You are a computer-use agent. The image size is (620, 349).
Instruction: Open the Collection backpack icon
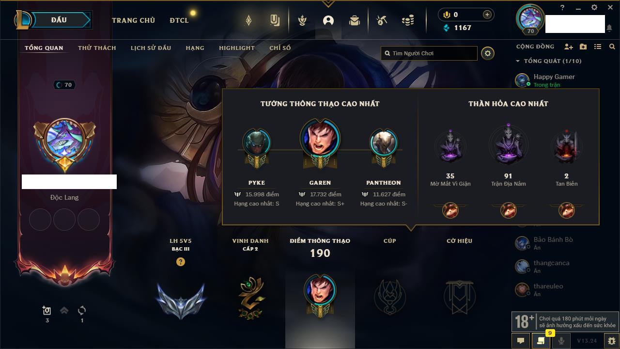click(x=355, y=20)
